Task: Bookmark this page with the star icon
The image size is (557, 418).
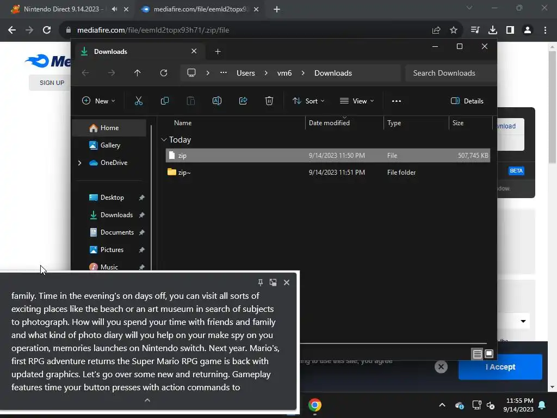Action: coord(454,30)
